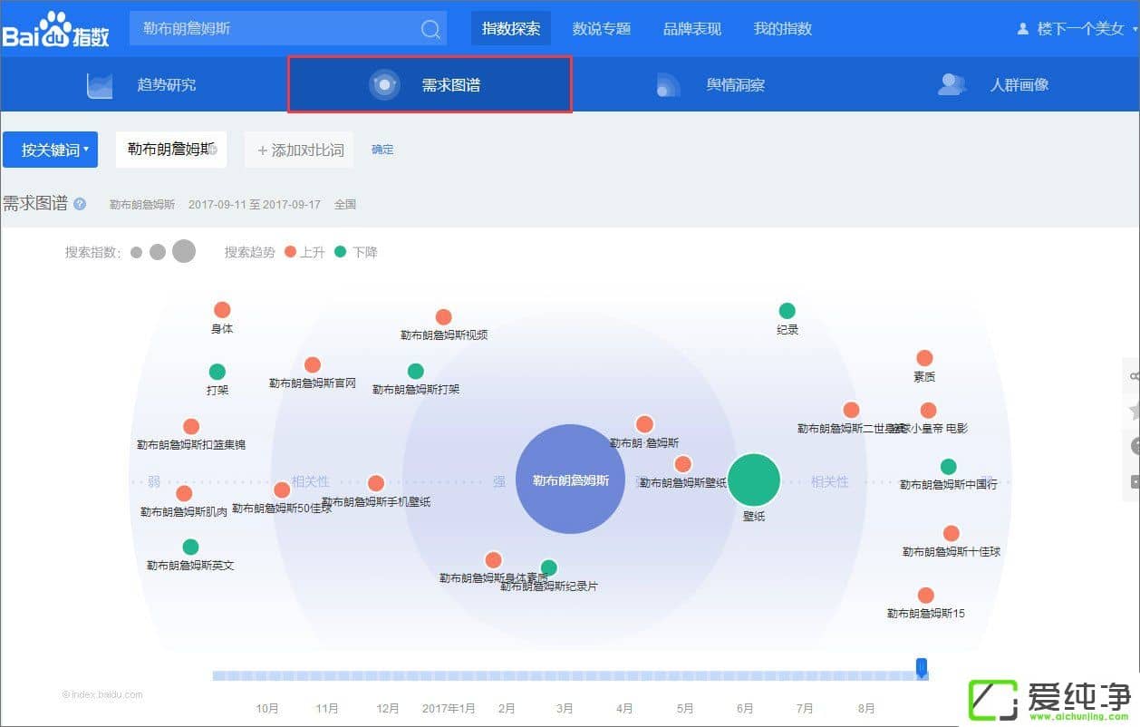Select the 勒布朗詹姆斯视频 orange node
1140x727 pixels.
click(443, 317)
